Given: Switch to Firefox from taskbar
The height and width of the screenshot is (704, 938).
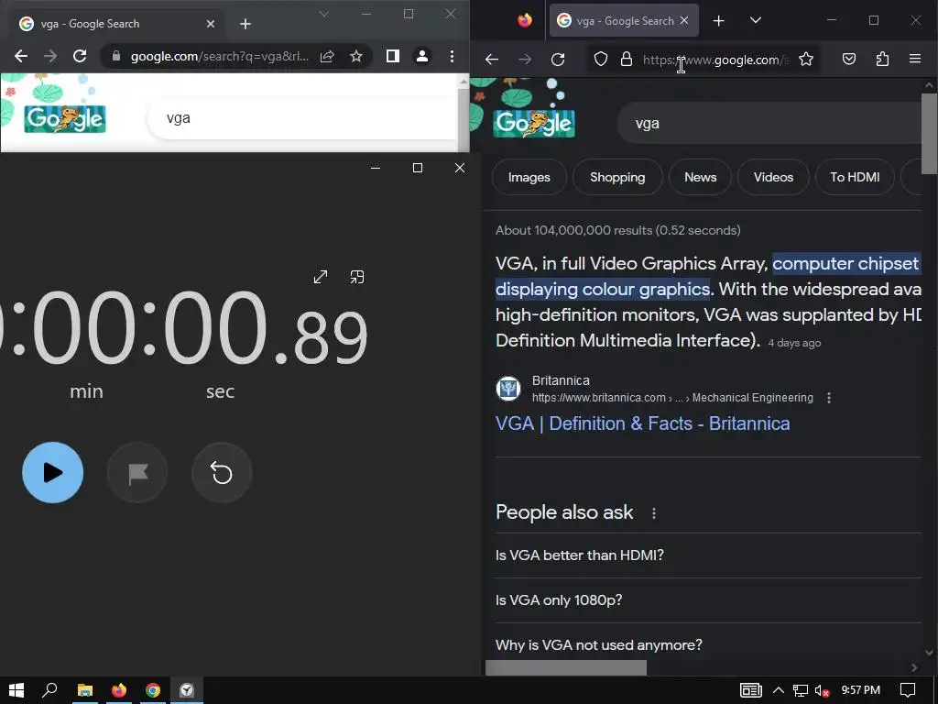Looking at the screenshot, I should 119,690.
